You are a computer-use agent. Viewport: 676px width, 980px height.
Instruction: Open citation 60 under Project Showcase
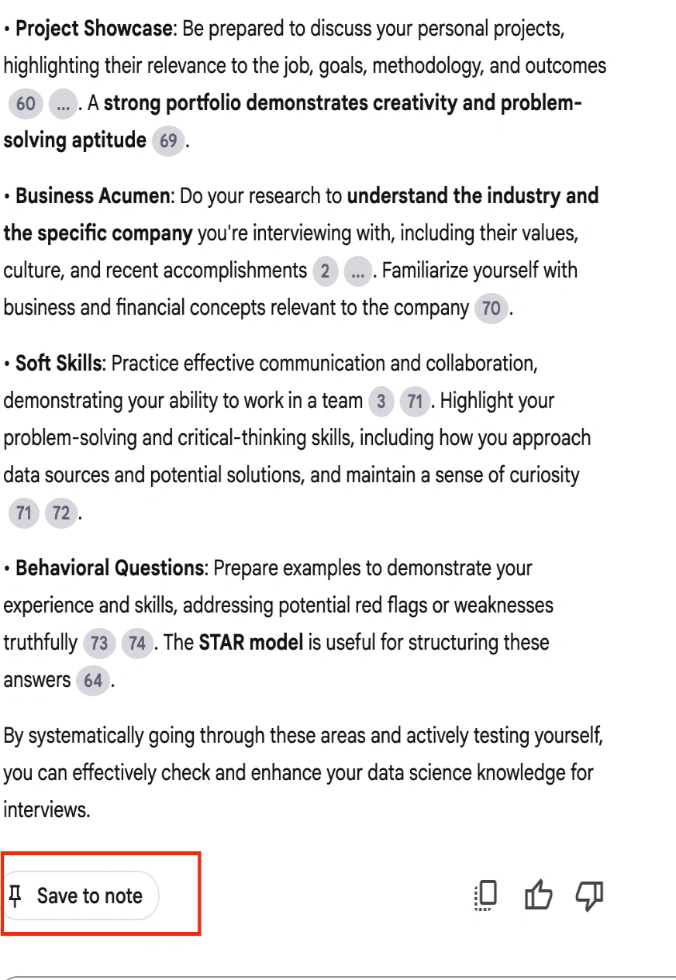click(x=26, y=103)
